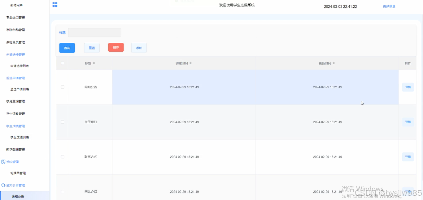
Task: Sort by 更新时间 column arrows
Action: pyautogui.click(x=334, y=63)
